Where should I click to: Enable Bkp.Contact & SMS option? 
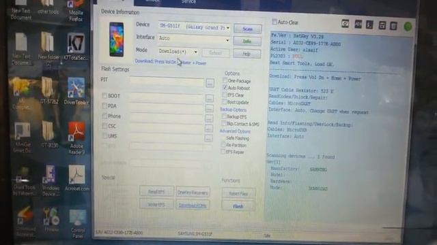tap(223, 123)
